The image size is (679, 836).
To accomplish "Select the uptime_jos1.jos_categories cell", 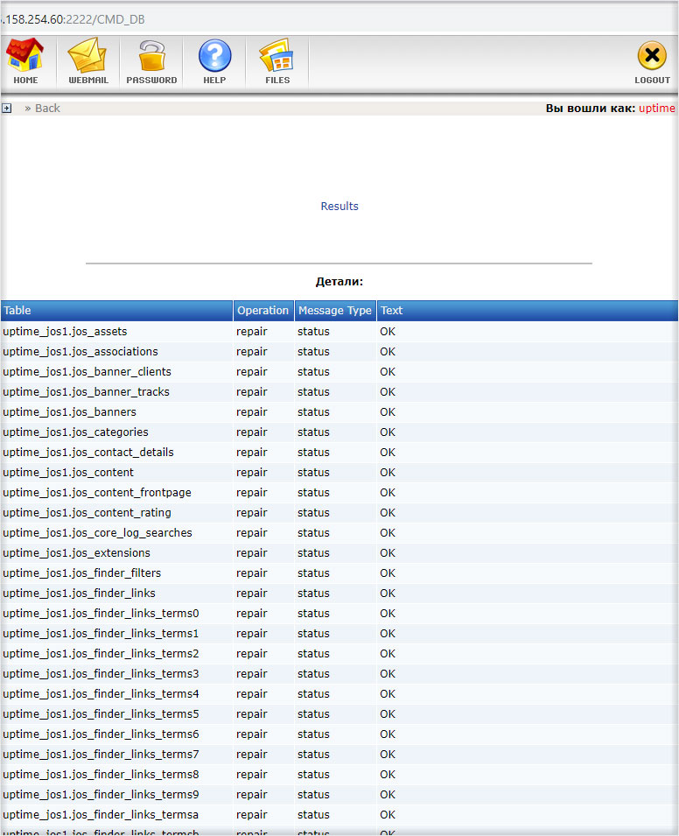I will coord(116,432).
